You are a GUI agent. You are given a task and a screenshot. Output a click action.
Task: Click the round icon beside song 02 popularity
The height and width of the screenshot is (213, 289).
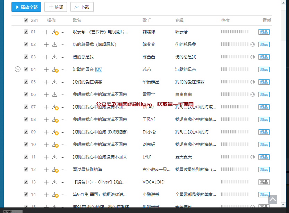coord(253,44)
